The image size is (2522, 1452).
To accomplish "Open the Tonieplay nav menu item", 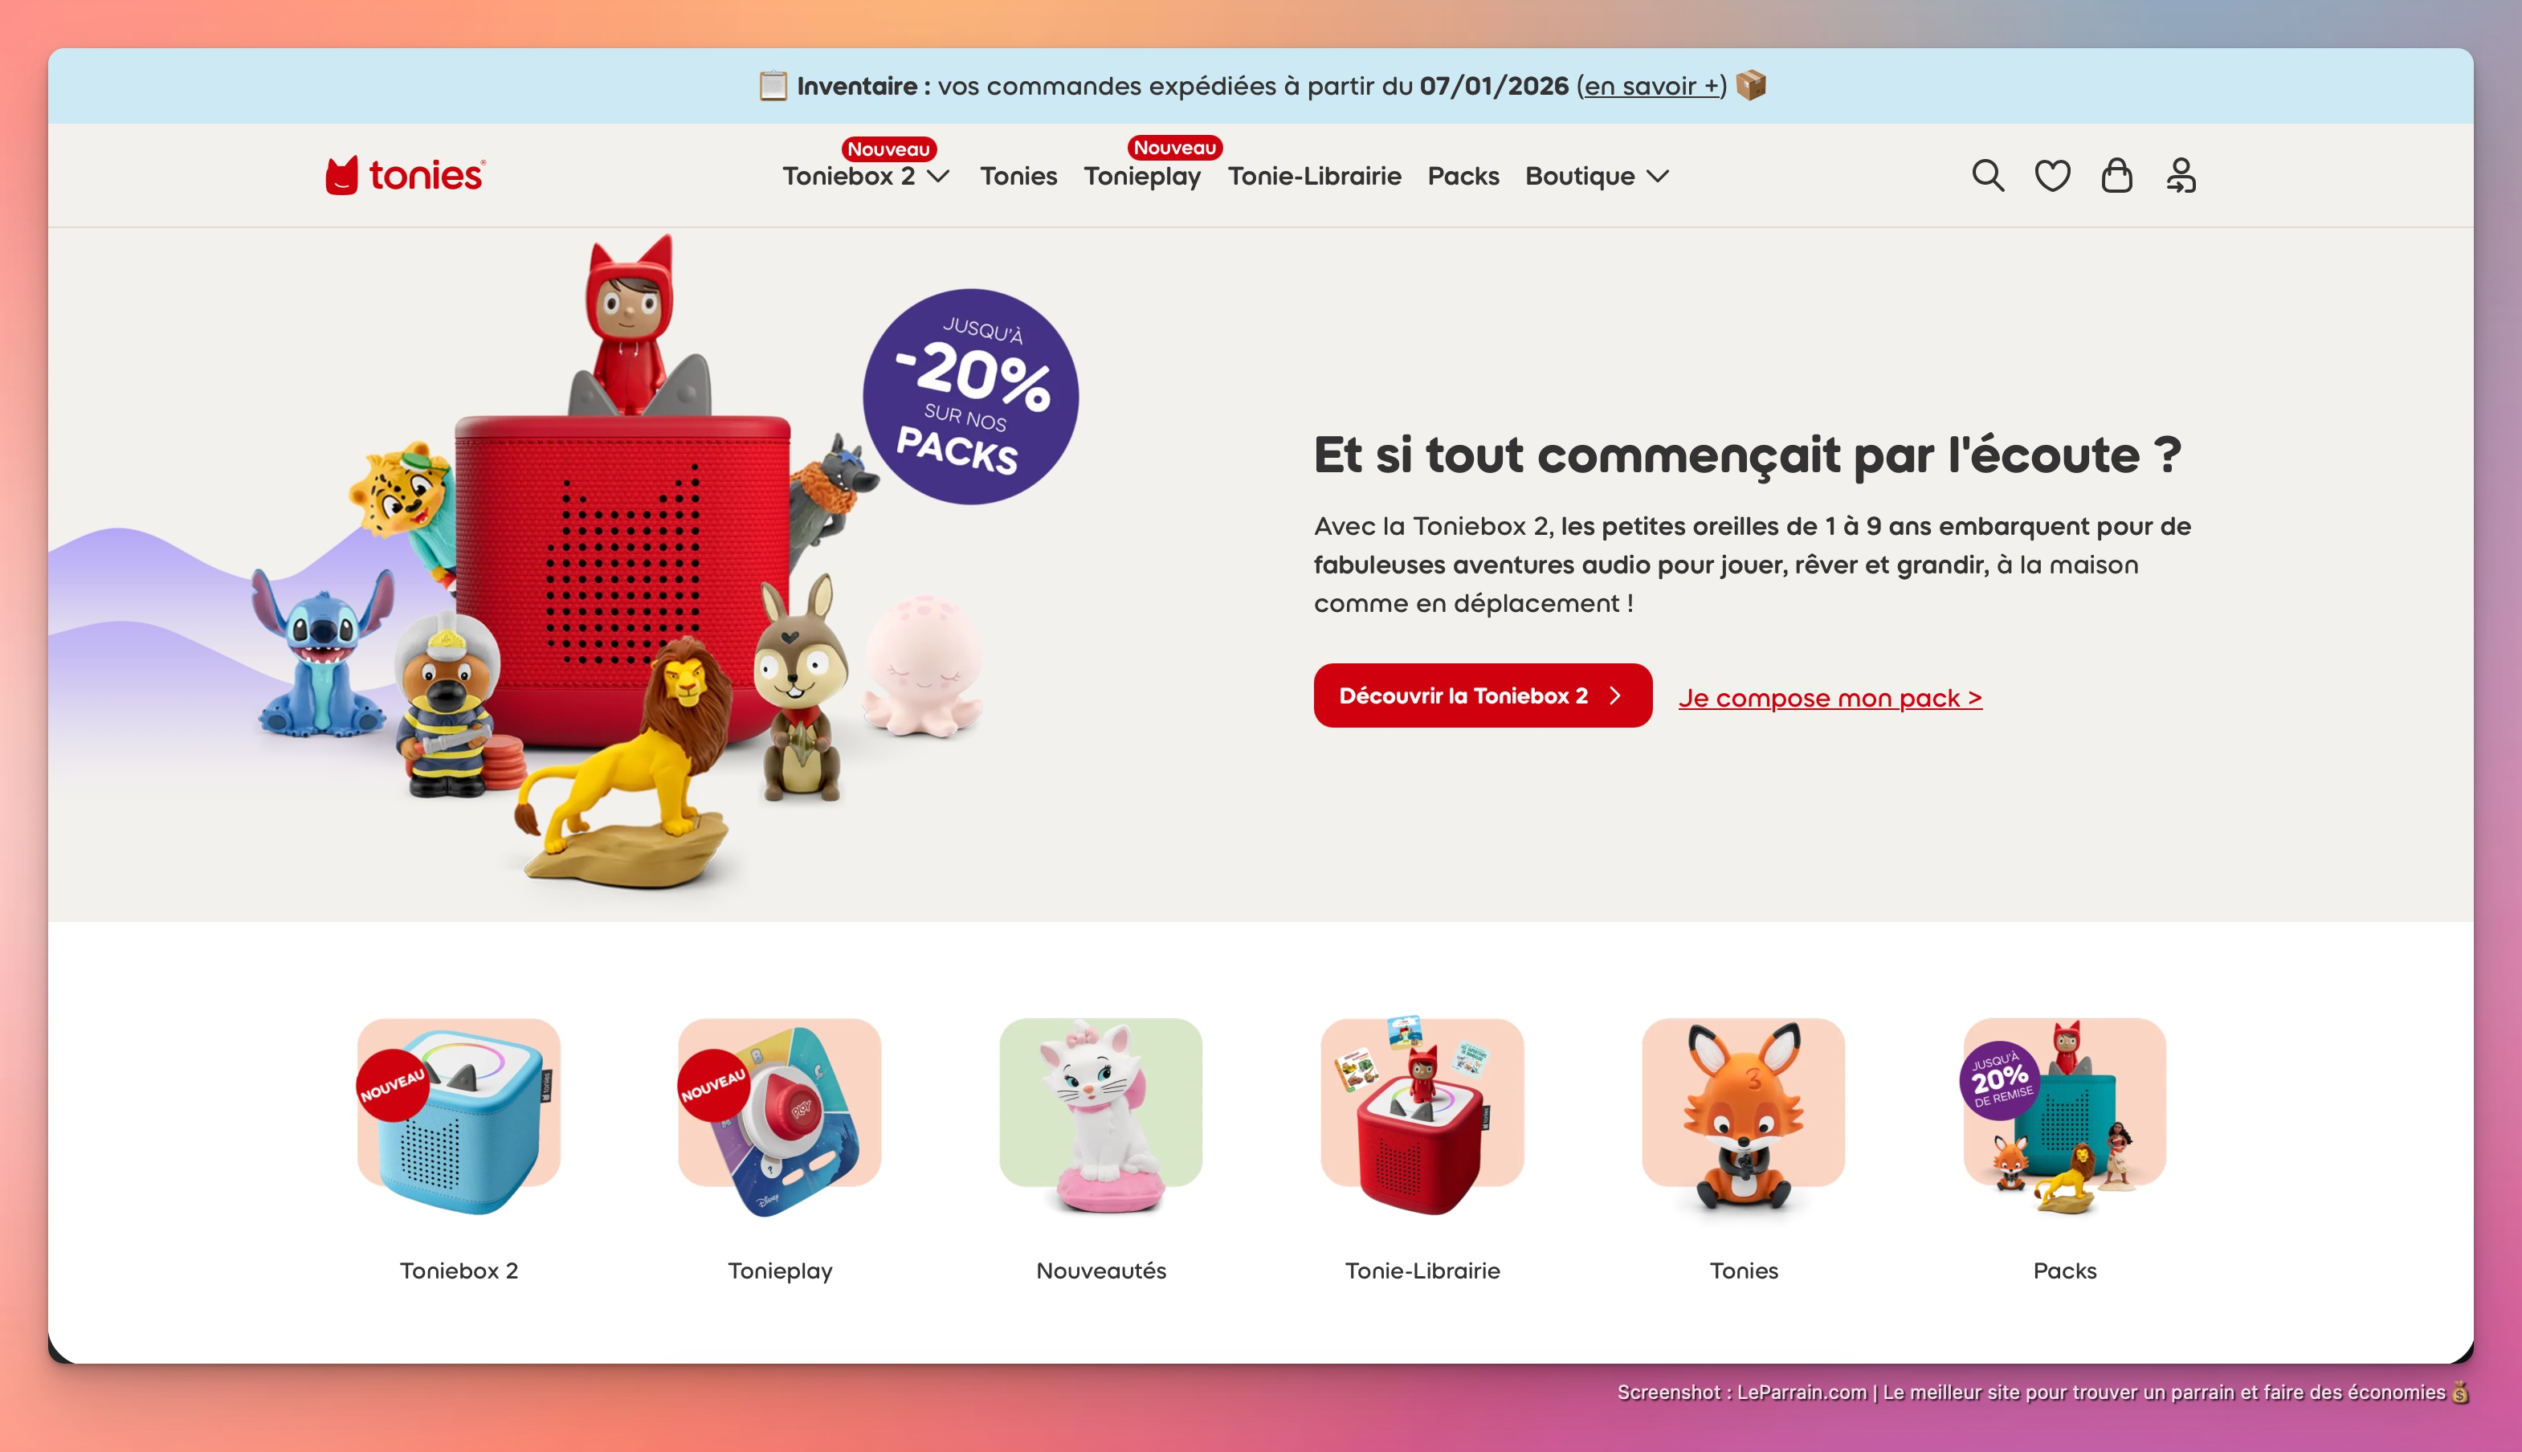I will pos(1142,177).
